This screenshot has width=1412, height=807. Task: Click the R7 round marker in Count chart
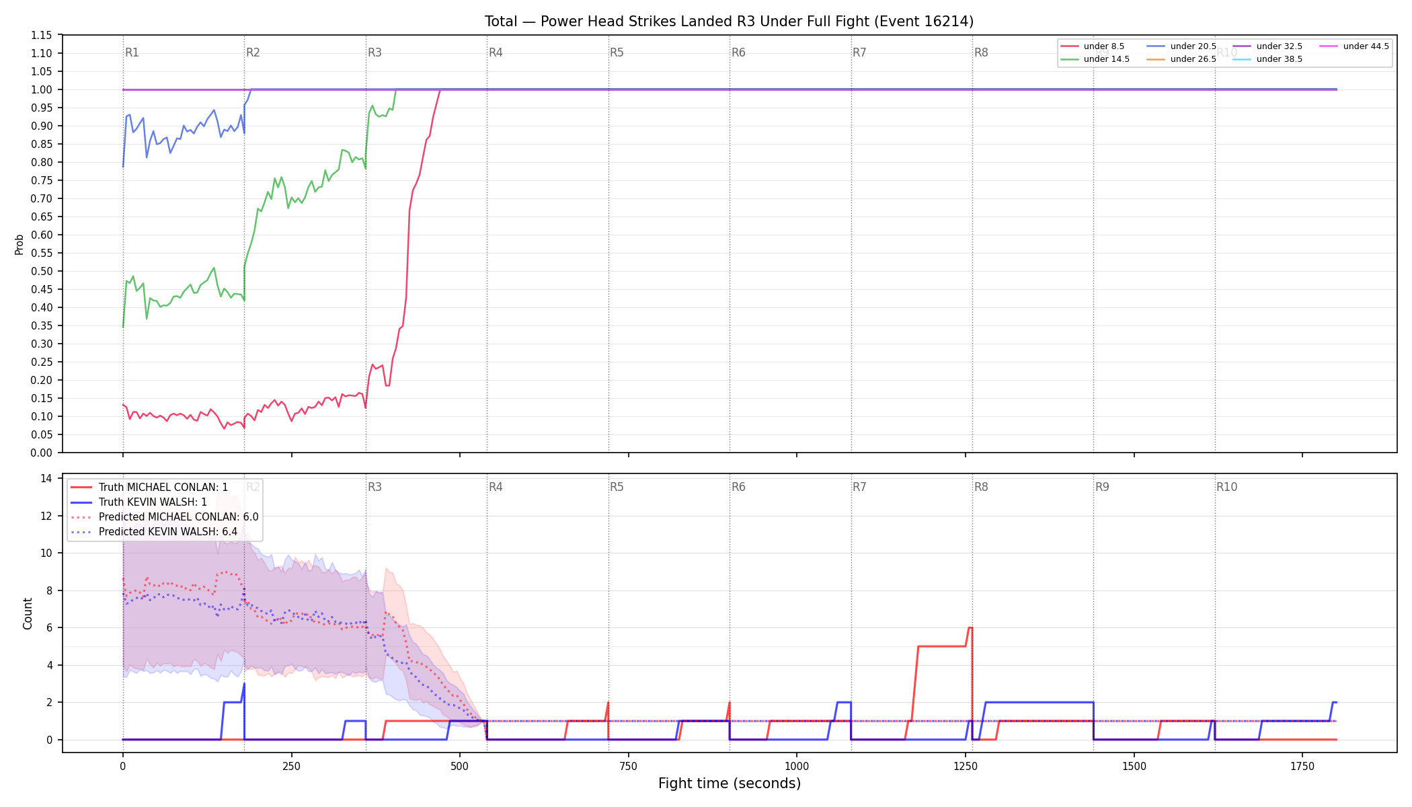tap(859, 487)
